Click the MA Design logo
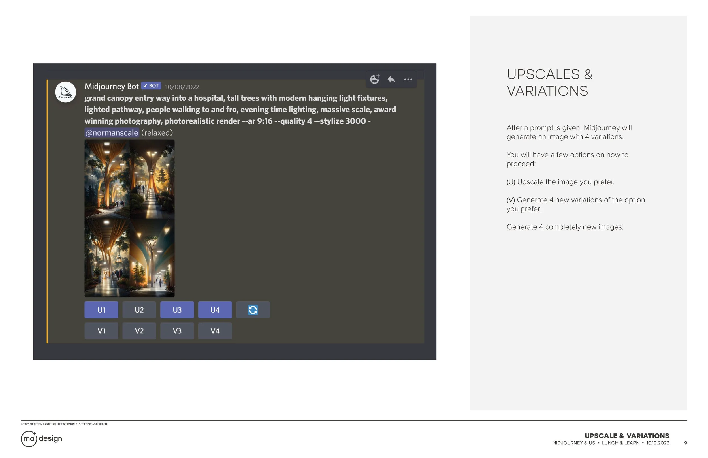Image resolution: width=708 pixels, height=458 pixels. click(x=42, y=439)
